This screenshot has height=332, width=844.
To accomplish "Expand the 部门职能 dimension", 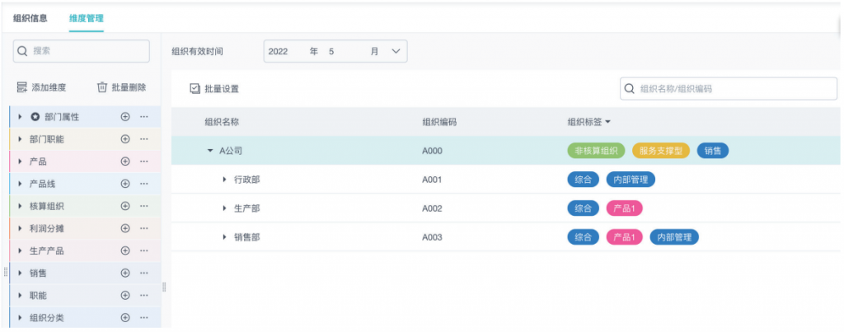I will (21, 139).
